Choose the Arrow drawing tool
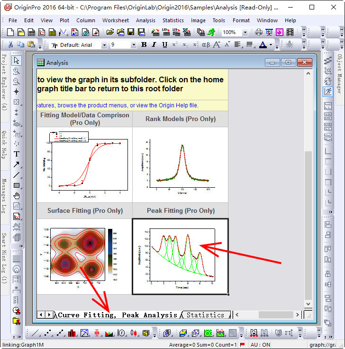This screenshot has height=349, width=345. tap(17, 164)
